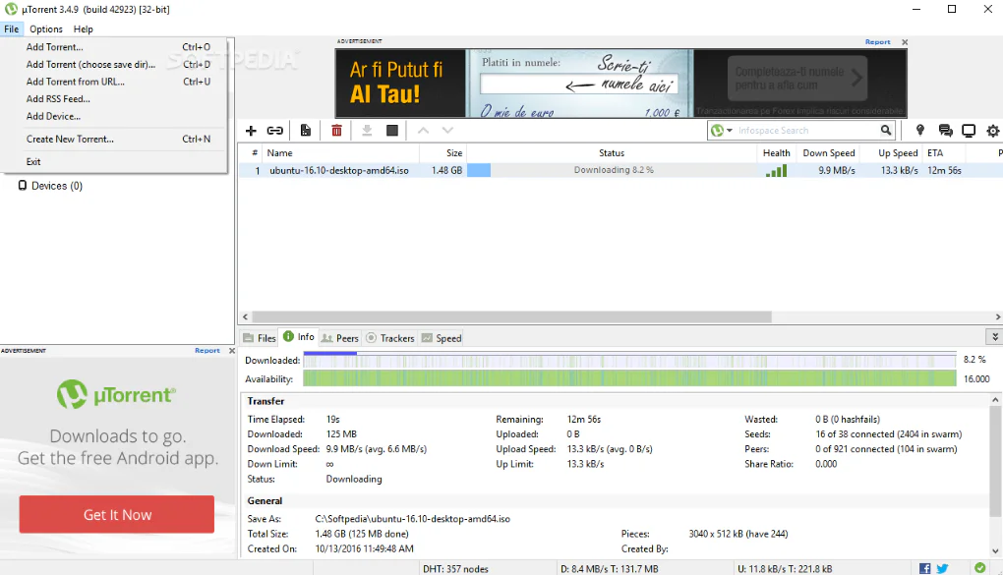
Task: Select Add RSS Feed from File menu
Action: tap(57, 98)
